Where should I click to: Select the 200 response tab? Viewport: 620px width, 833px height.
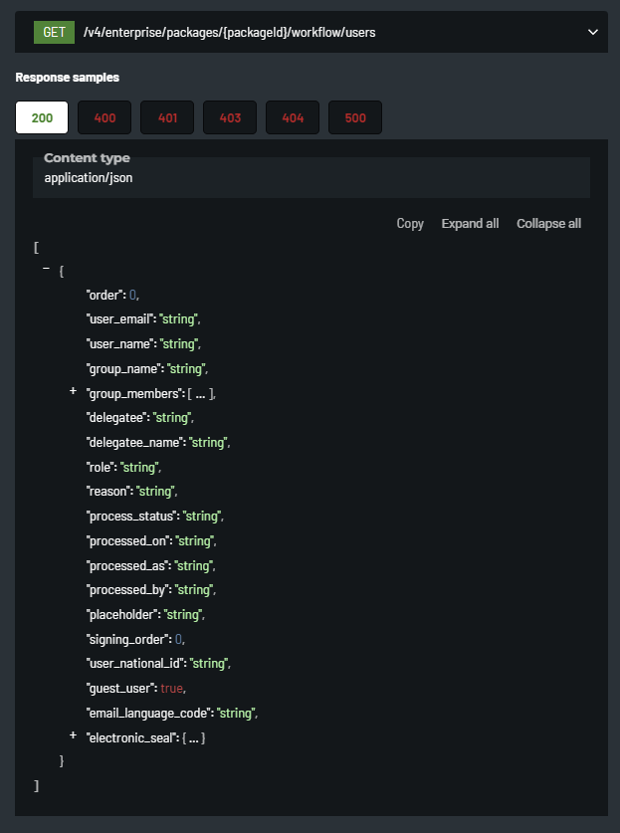tap(42, 117)
